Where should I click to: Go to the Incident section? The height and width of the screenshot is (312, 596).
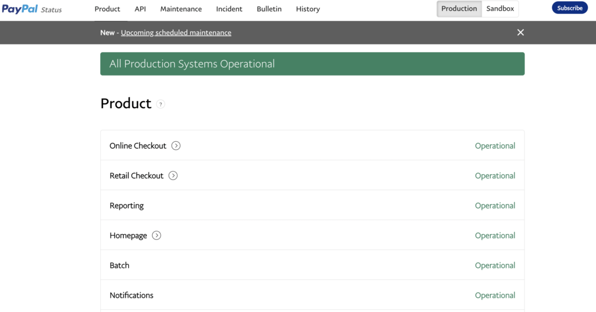[229, 9]
